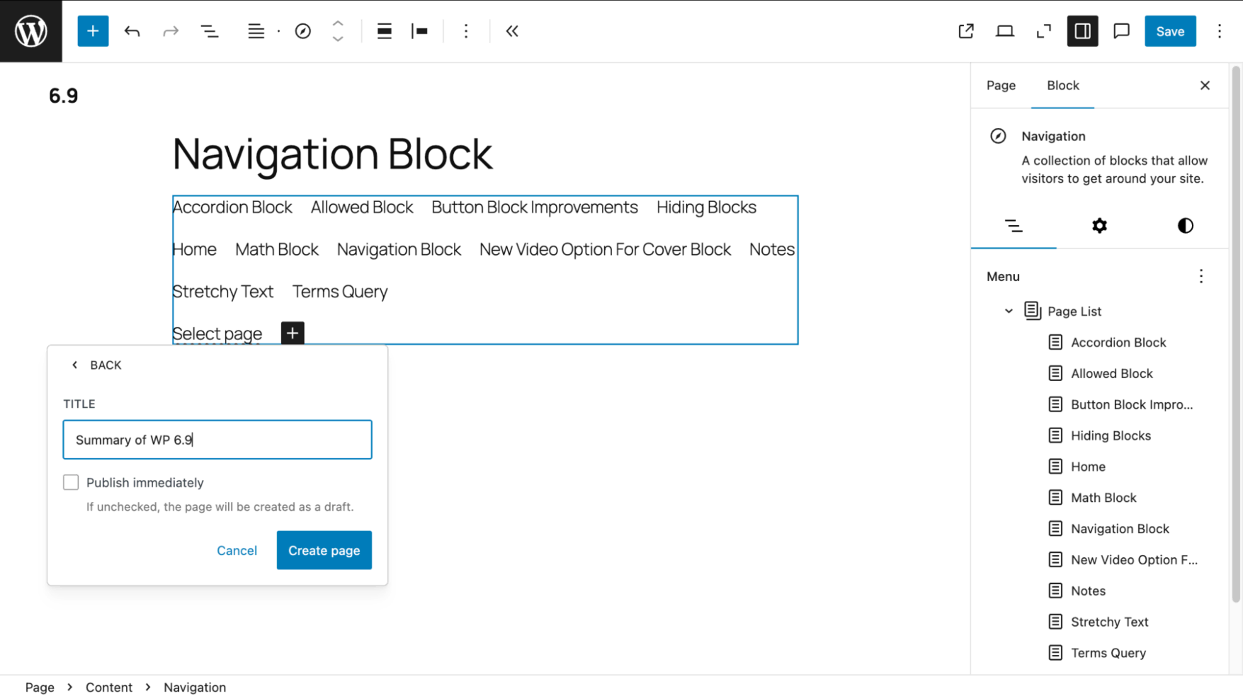Image resolution: width=1243 pixels, height=699 pixels.
Task: Click inside the Title input field
Action: [x=217, y=439]
